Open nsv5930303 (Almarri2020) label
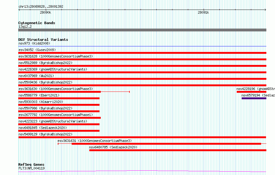 [41, 102]
